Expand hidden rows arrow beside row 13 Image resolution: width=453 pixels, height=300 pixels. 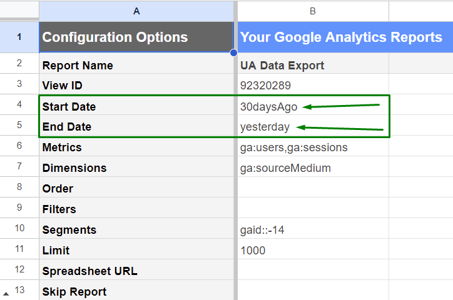(x=6, y=294)
